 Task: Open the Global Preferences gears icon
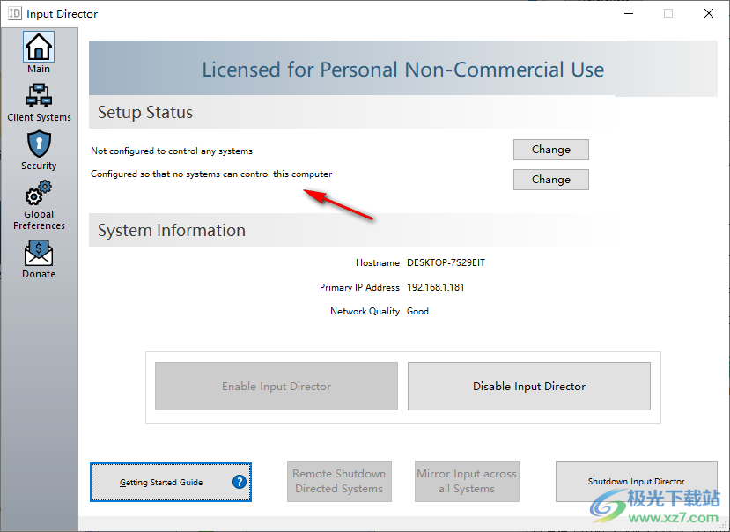pos(39,193)
